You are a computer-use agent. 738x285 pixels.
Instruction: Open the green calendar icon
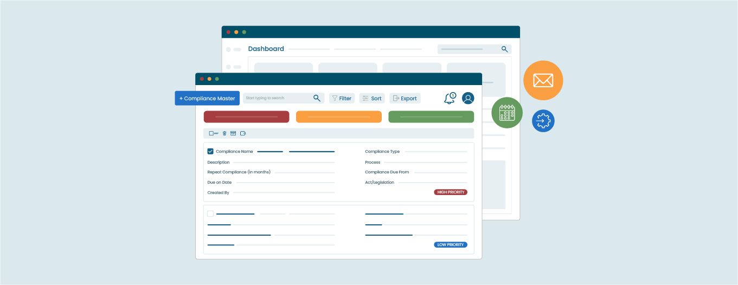pyautogui.click(x=507, y=113)
